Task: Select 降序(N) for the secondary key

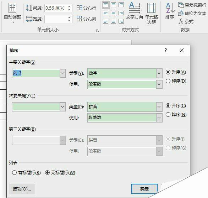Action: (x=176, y=114)
